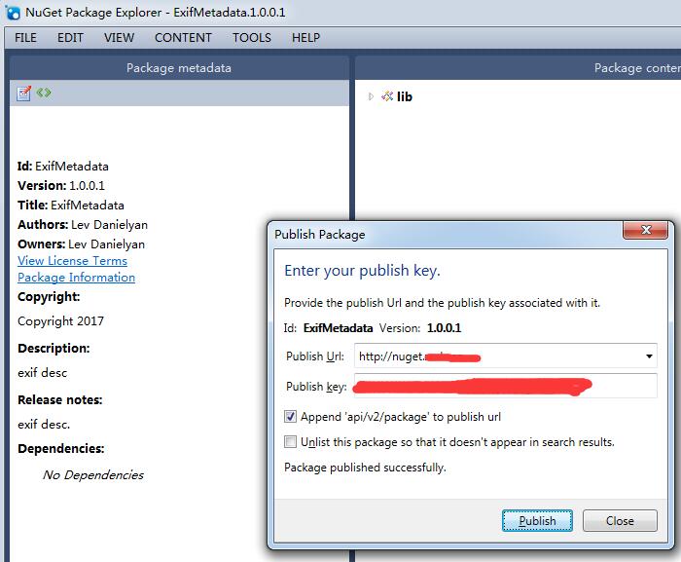Open Package Information link
681x562 pixels.
click(x=77, y=277)
